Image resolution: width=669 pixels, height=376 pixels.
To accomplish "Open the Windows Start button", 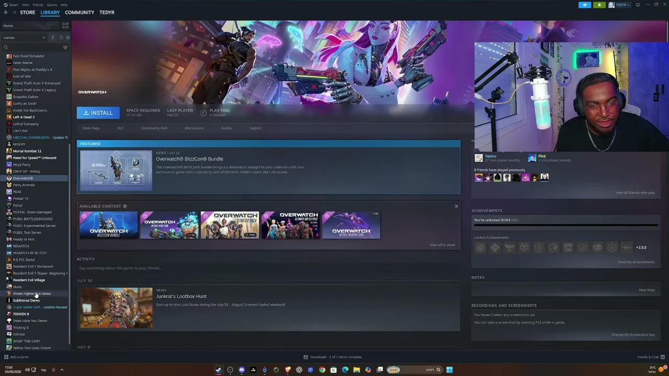I will pos(449,370).
